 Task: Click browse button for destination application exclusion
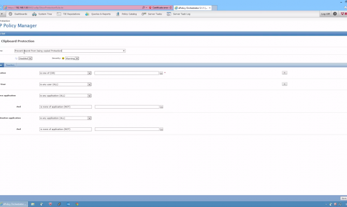point(162,129)
